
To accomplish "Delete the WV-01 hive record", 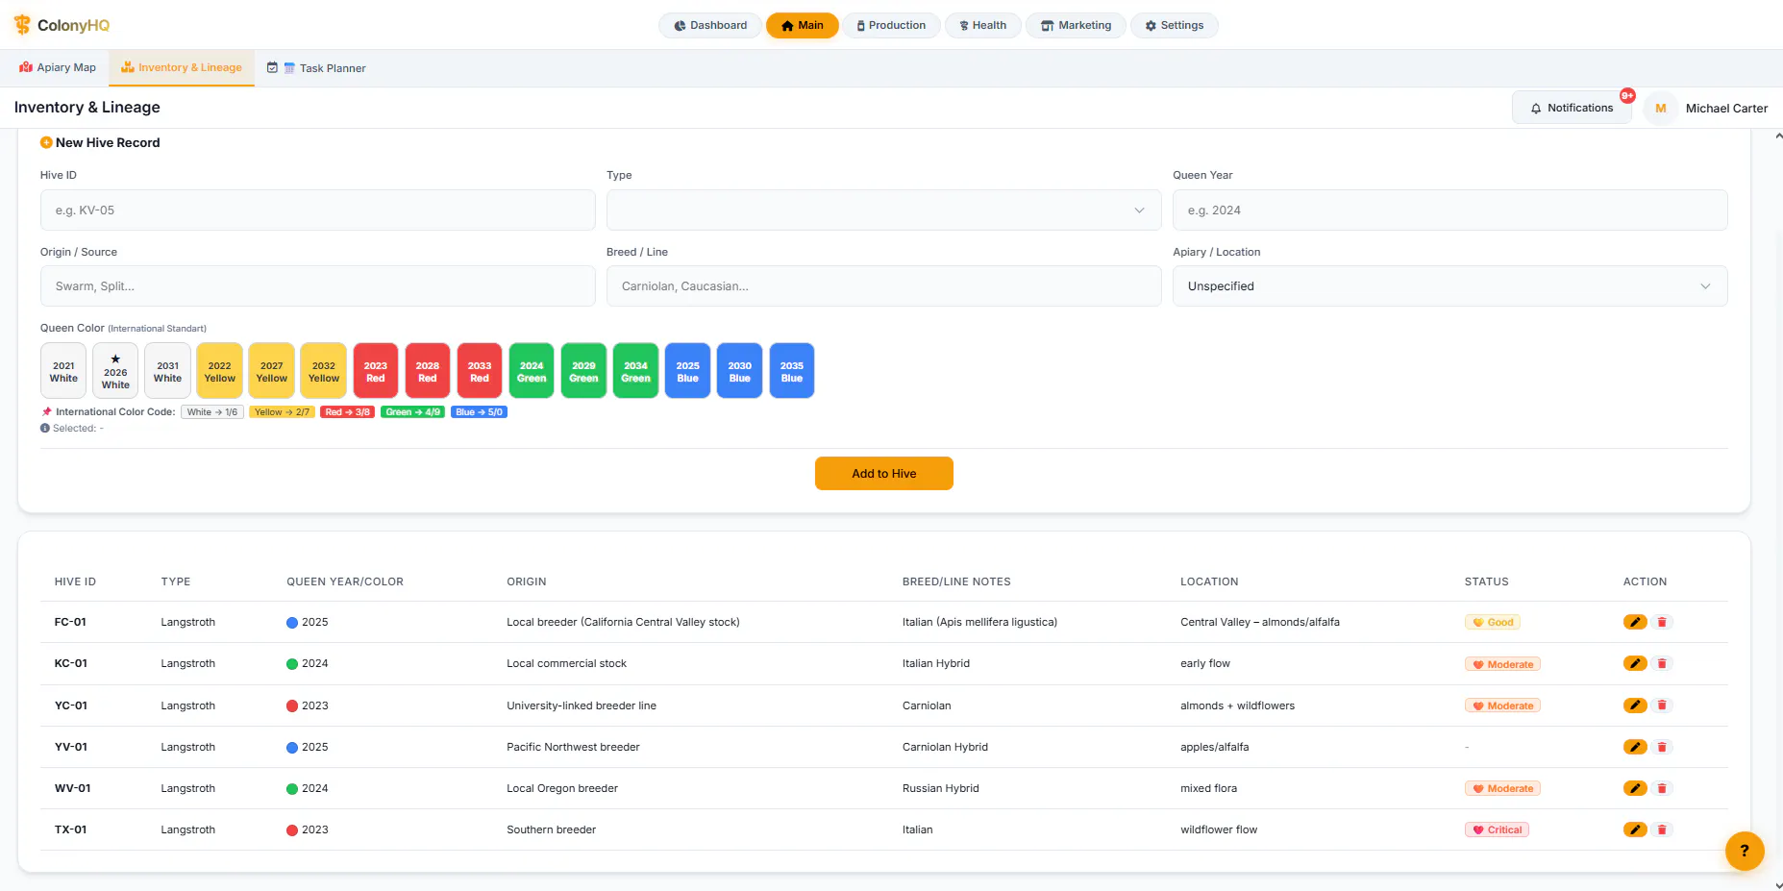I will pyautogui.click(x=1662, y=788).
